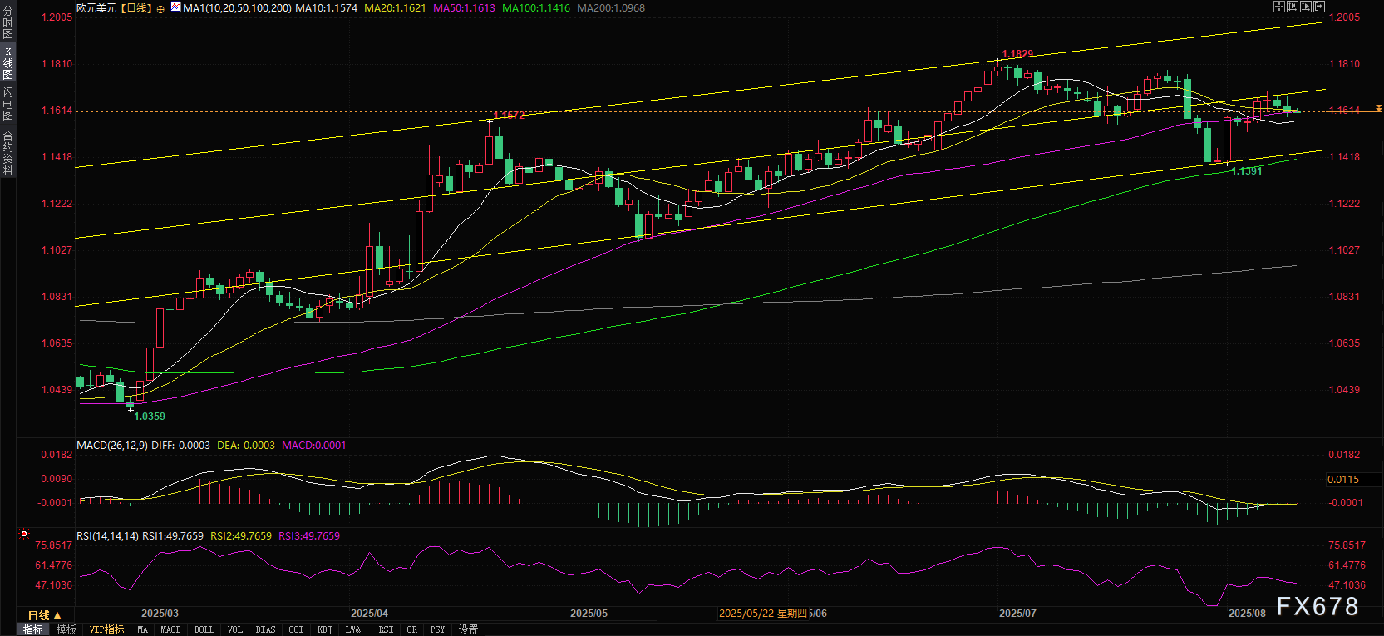Open the VIP指标 tab

pyautogui.click(x=106, y=630)
